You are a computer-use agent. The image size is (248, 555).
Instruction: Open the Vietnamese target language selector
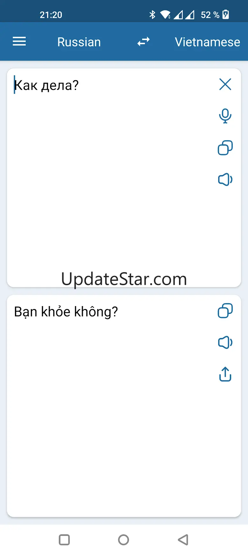coord(207,42)
